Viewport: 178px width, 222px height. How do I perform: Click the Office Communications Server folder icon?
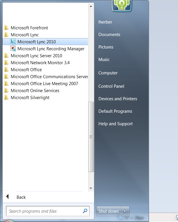point(6,77)
